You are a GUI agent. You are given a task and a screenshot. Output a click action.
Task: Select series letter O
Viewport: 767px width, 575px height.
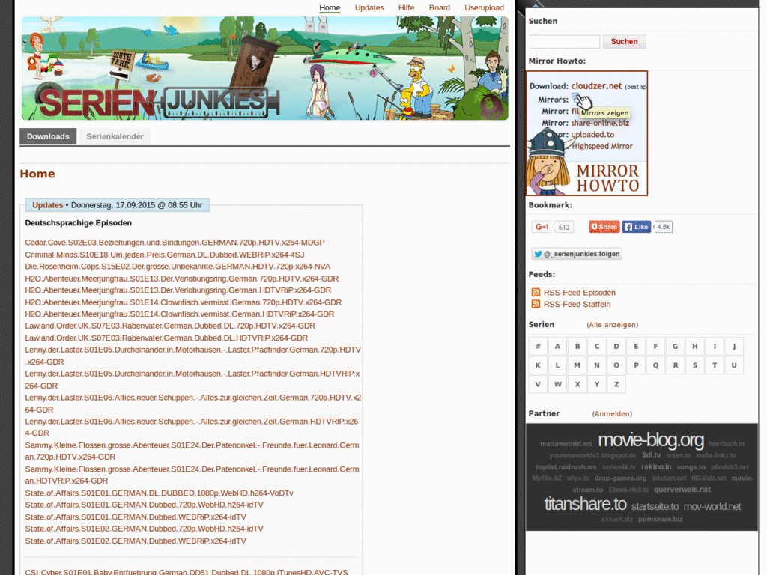pyautogui.click(x=616, y=365)
